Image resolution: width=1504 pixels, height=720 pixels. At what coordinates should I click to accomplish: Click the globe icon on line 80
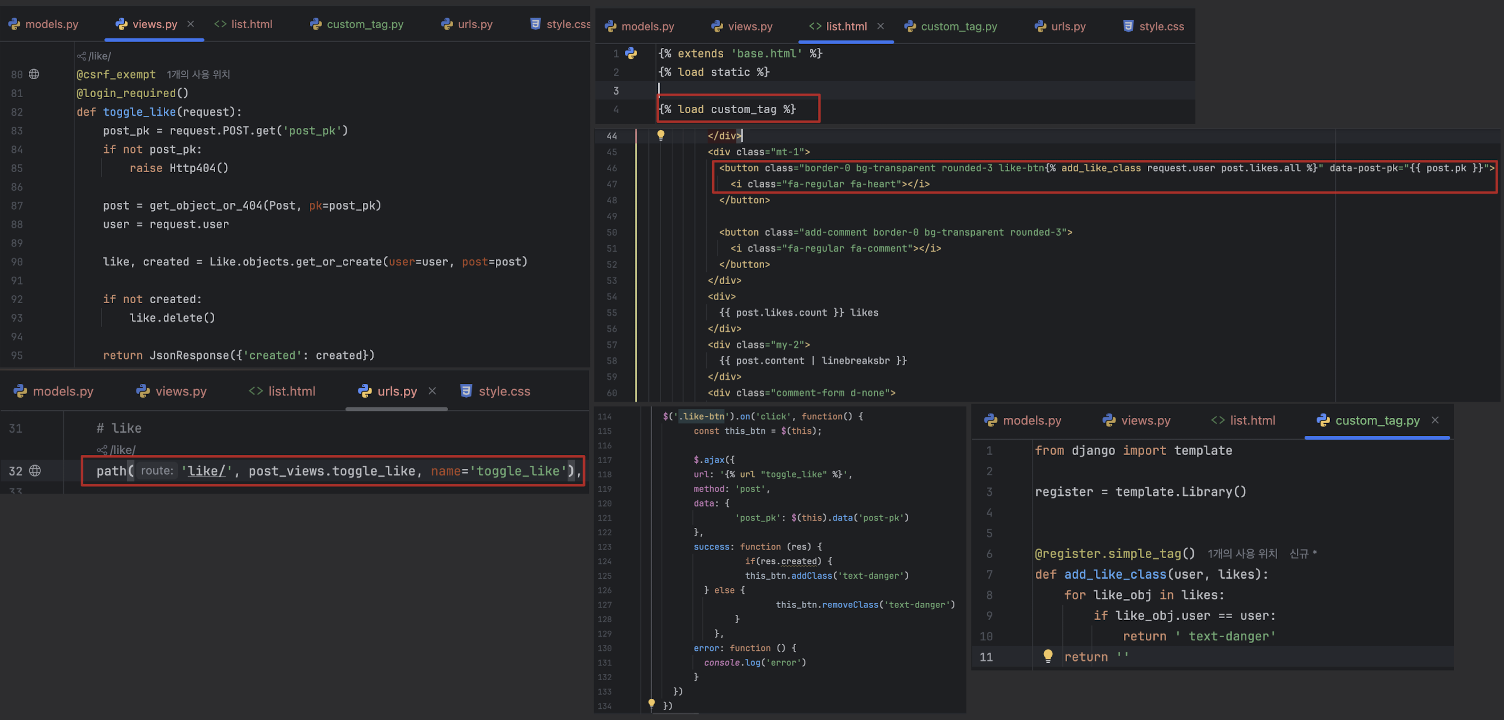[x=34, y=74]
